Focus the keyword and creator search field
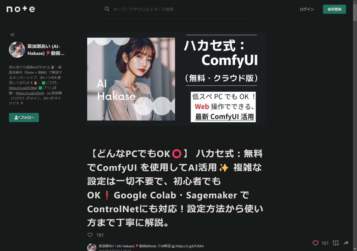357x251 pixels. click(176, 9)
